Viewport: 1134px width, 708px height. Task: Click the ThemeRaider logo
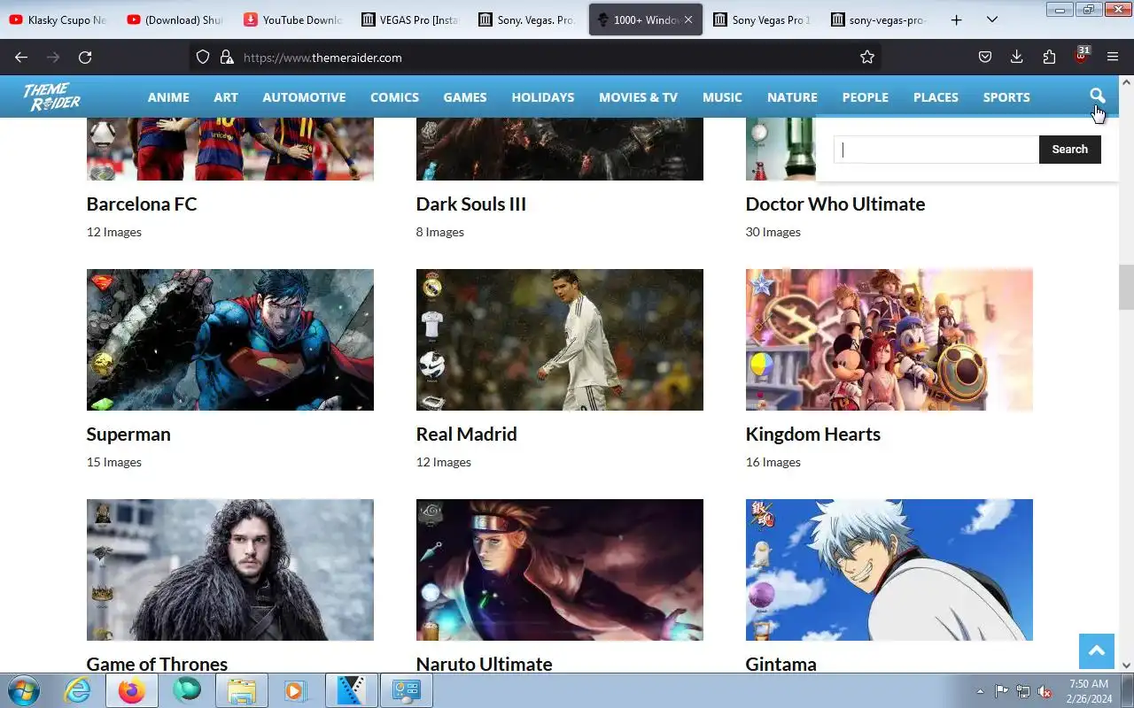[x=51, y=97]
